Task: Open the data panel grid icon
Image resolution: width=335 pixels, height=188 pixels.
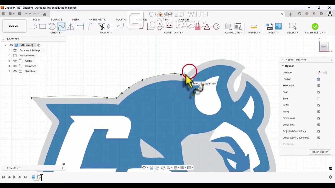Action: (x=3, y=14)
